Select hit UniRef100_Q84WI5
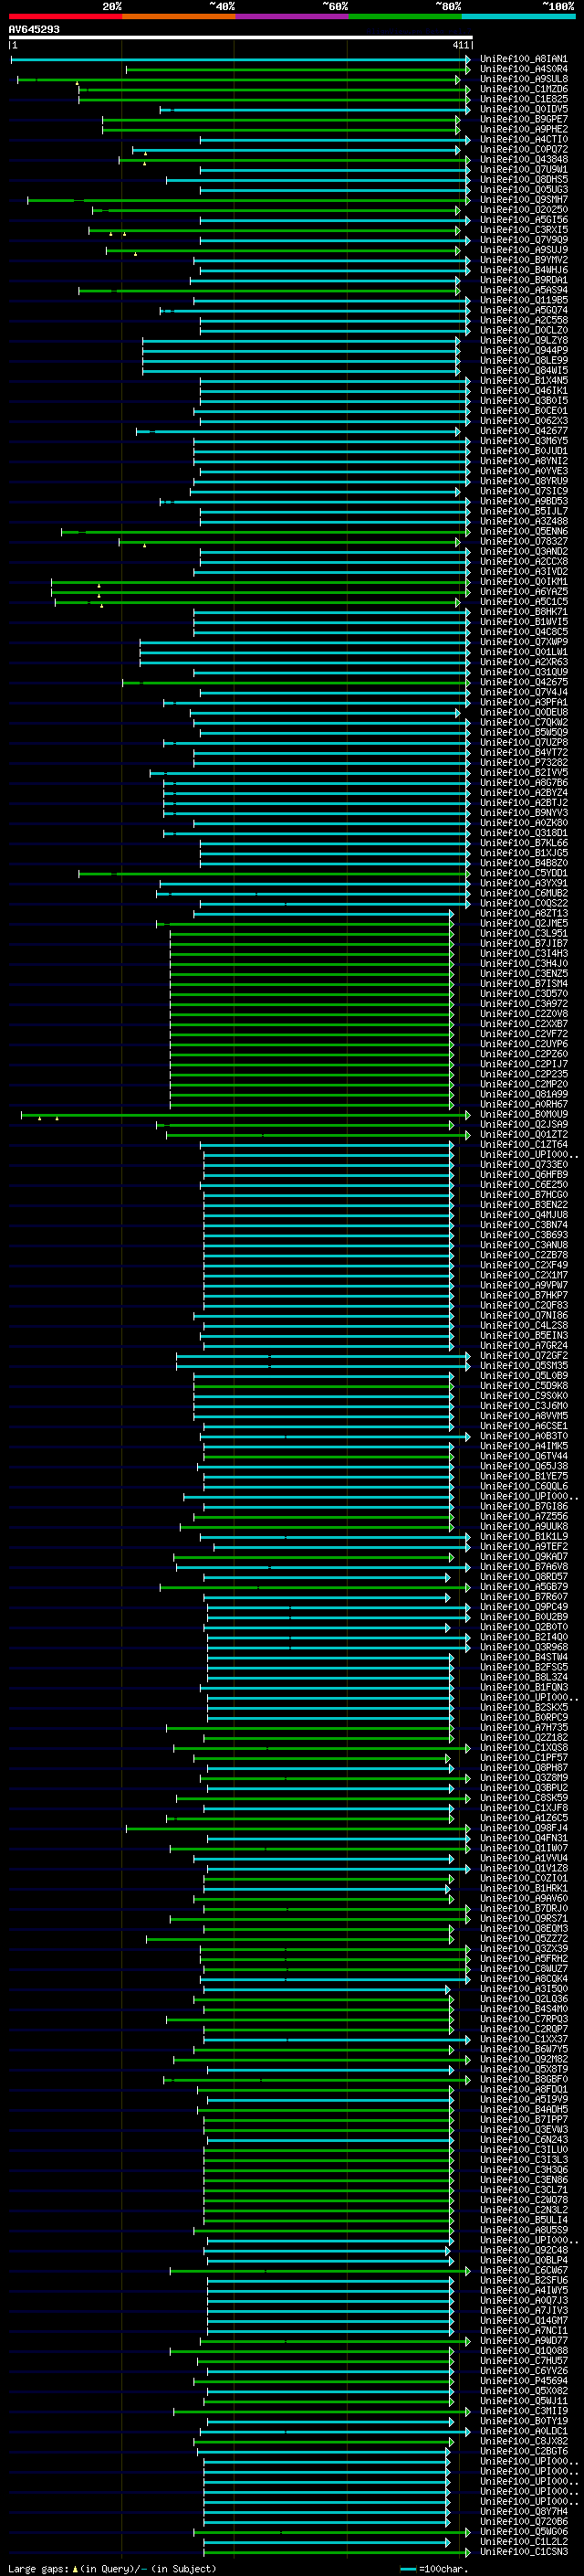Screen dimensions: 584x2576 click(524, 370)
